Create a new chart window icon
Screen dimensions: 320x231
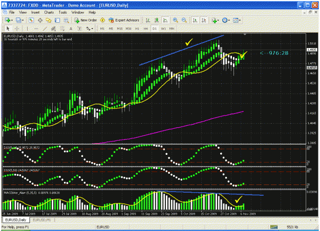point(7,20)
